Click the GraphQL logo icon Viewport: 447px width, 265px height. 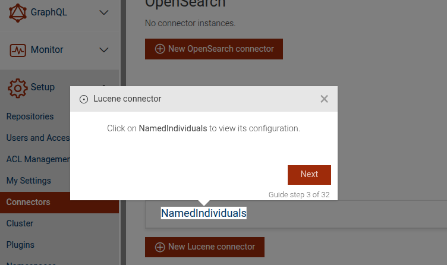tap(18, 12)
